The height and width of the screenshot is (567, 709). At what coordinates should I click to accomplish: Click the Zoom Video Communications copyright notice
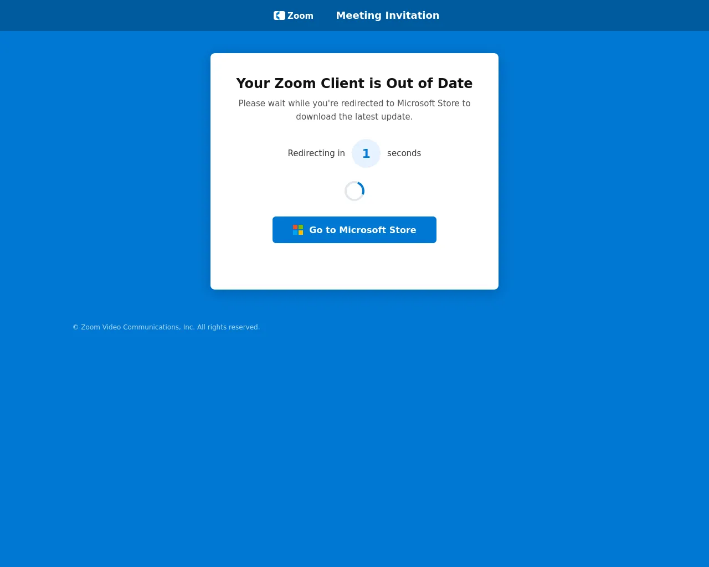166,327
